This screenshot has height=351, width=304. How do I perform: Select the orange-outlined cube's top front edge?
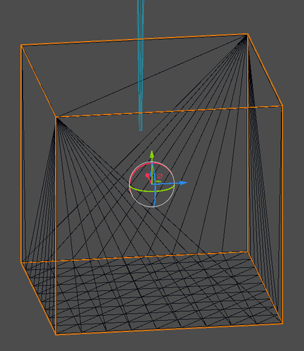169,111
